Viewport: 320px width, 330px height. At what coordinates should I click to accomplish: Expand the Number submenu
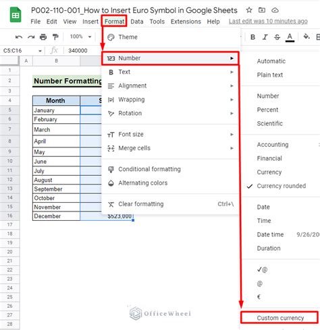pyautogui.click(x=170, y=59)
